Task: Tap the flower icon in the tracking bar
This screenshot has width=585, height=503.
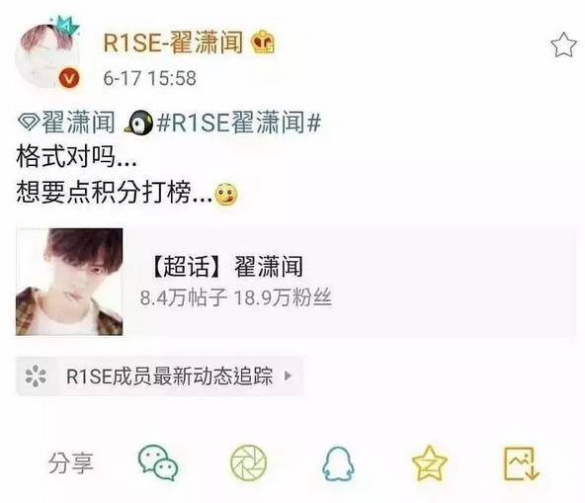Action: coord(36,376)
